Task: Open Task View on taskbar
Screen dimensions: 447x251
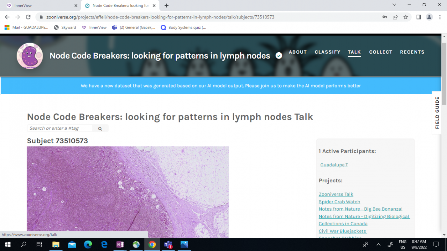Action: pos(39,244)
